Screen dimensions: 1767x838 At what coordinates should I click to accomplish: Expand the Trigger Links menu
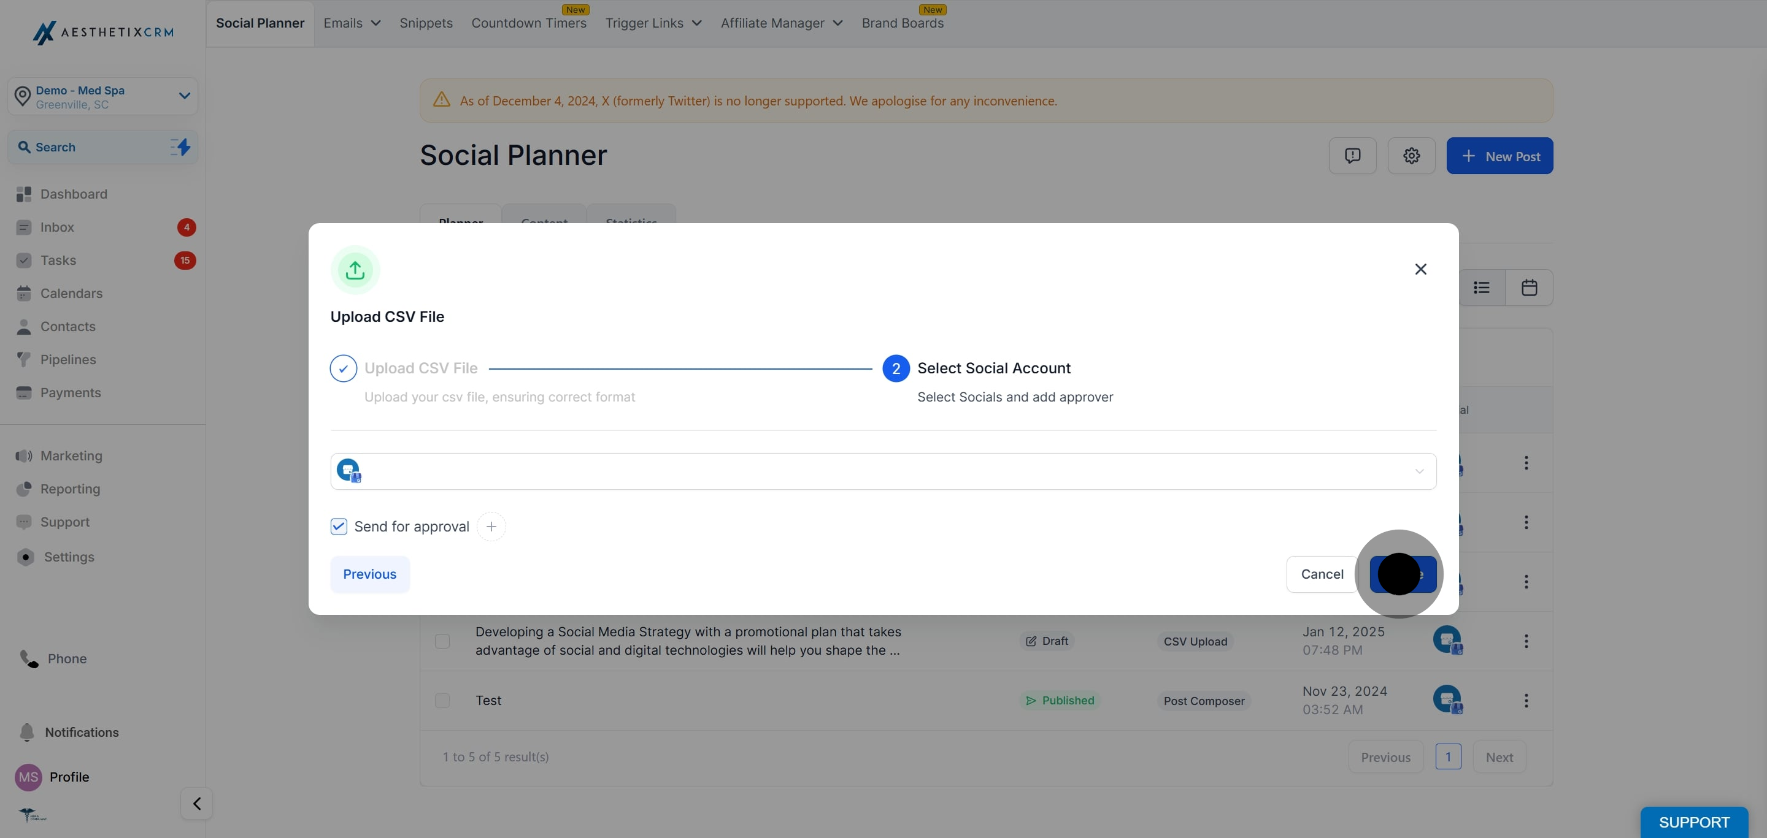point(653,23)
